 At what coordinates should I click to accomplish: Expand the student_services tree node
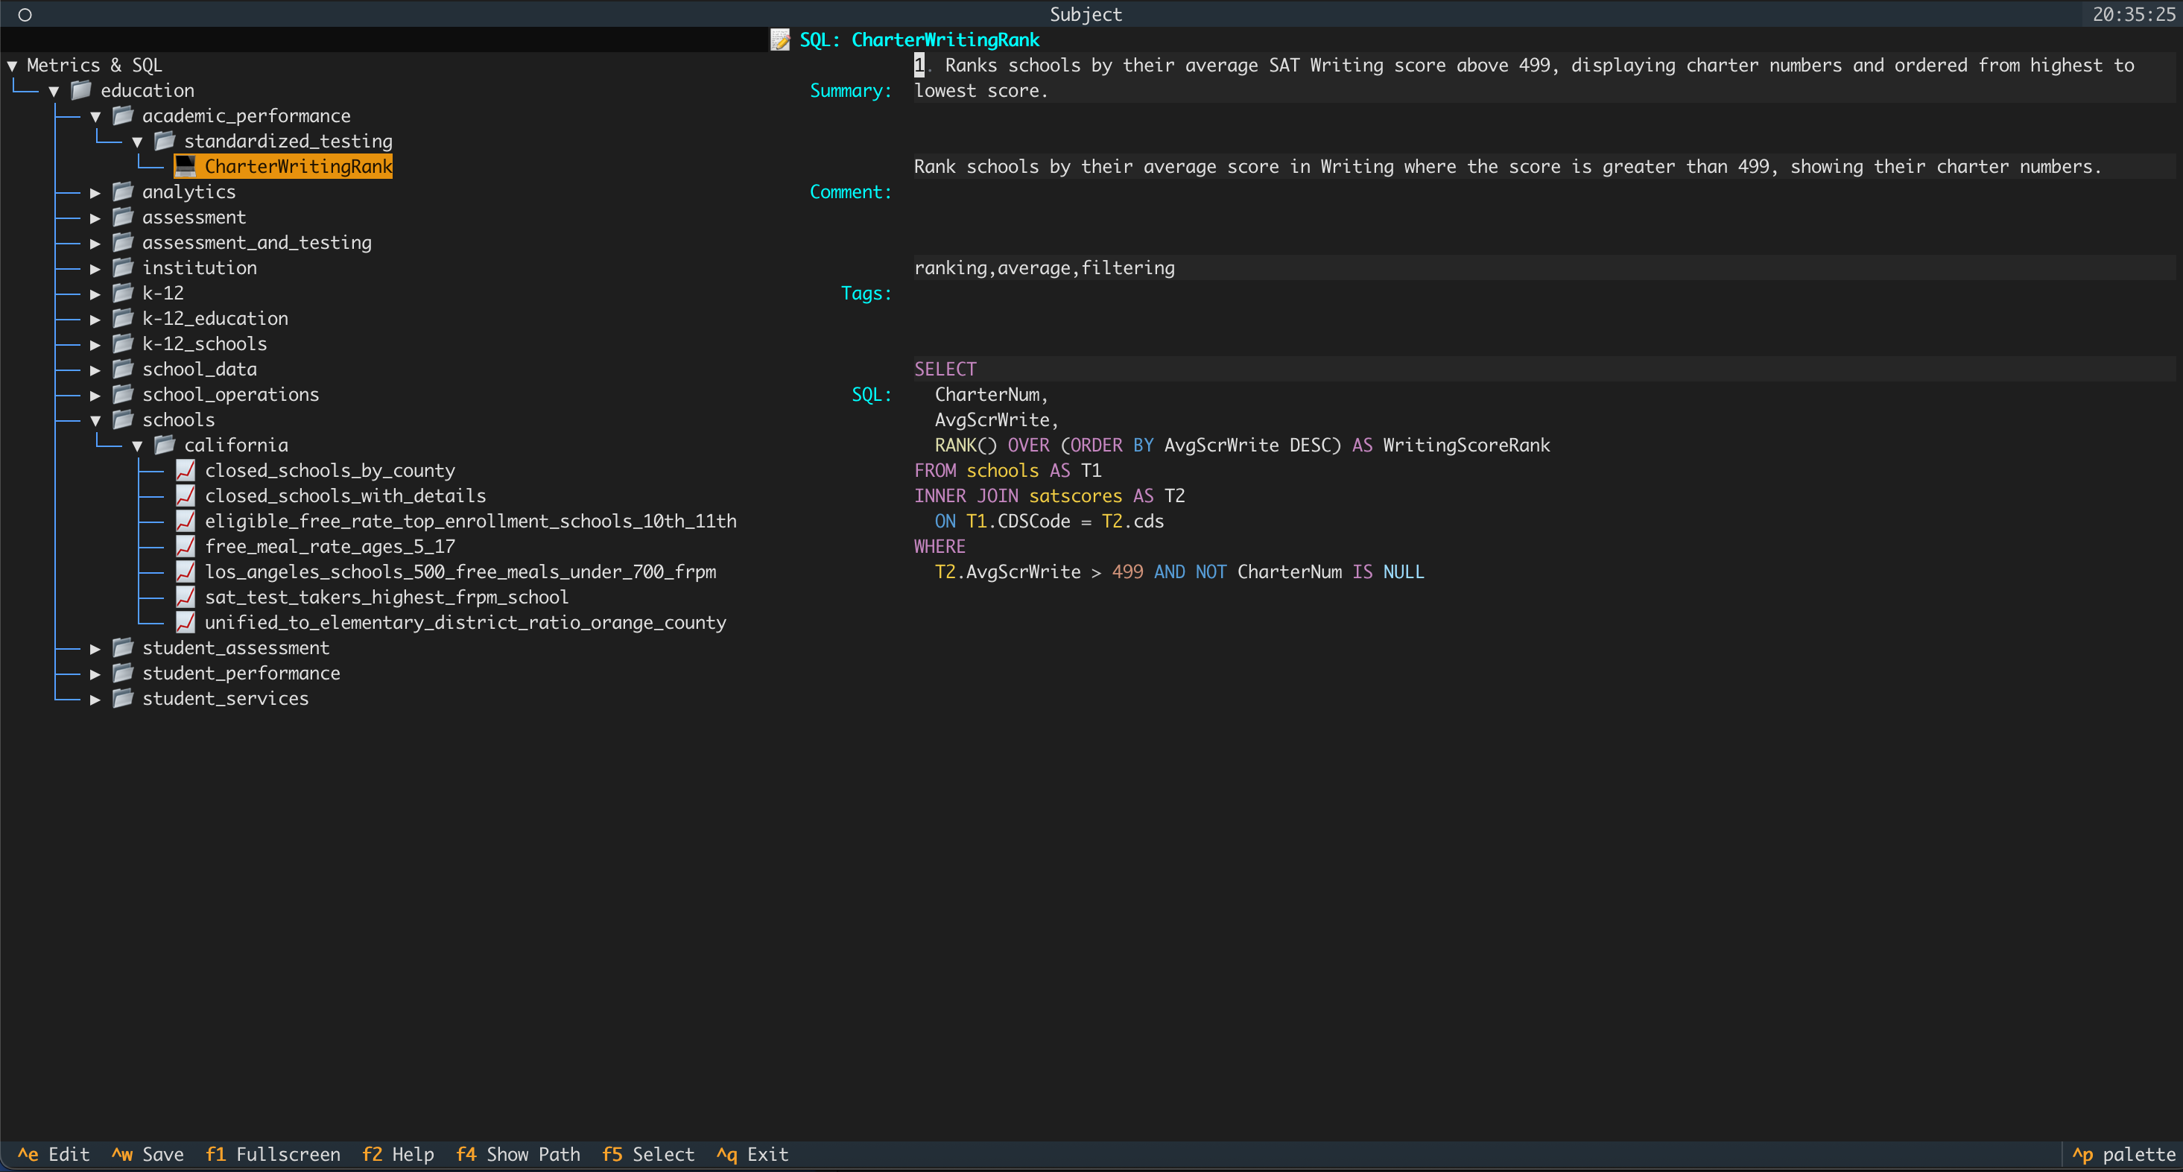tap(96, 699)
